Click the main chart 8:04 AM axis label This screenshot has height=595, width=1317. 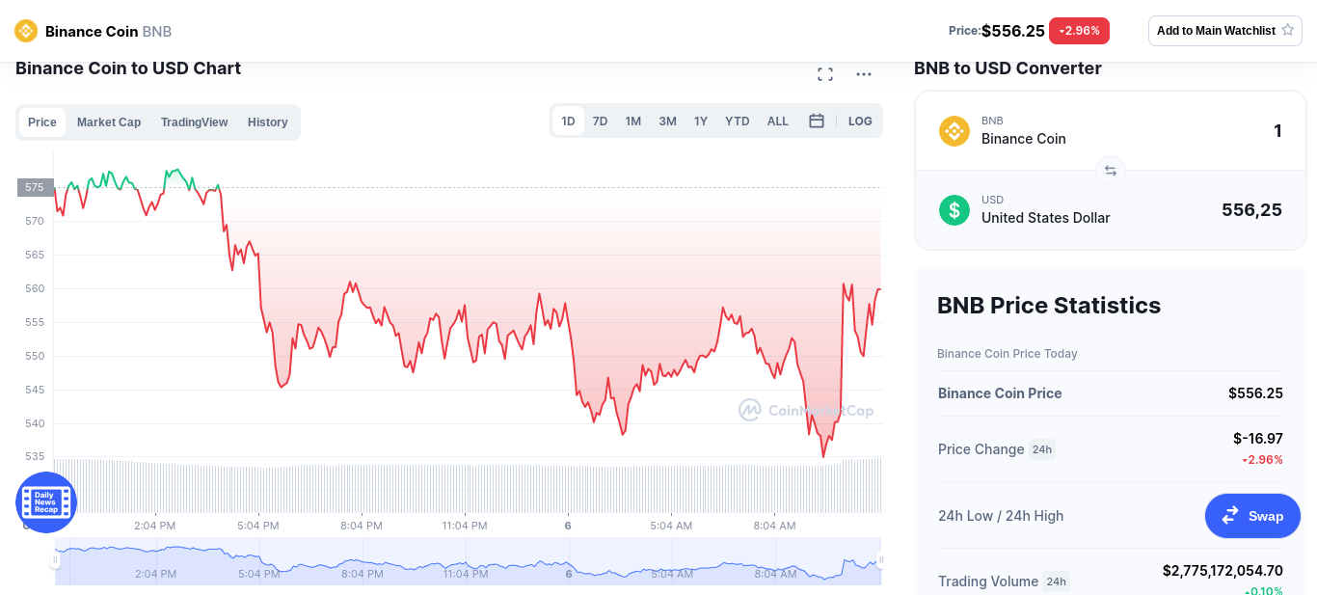tap(774, 526)
